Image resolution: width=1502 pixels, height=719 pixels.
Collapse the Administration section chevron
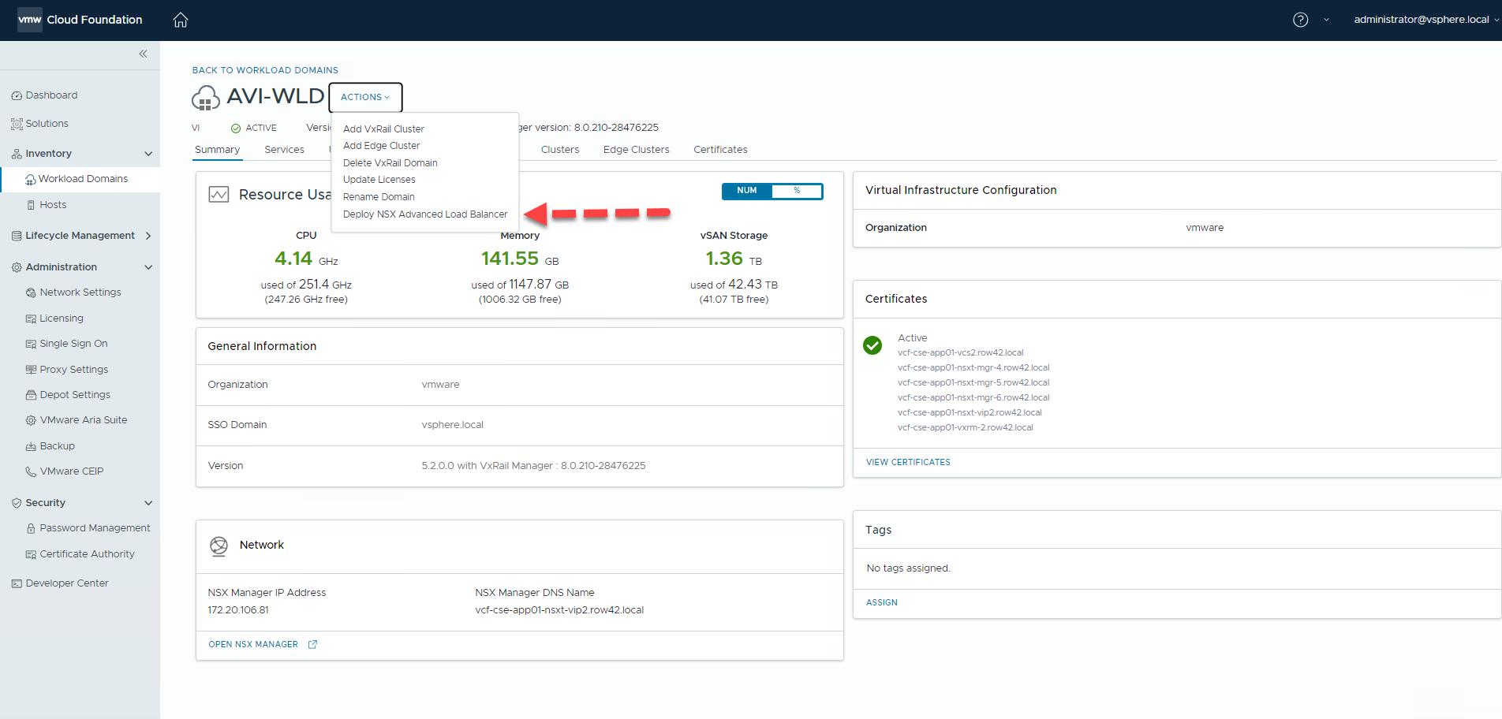pos(148,267)
